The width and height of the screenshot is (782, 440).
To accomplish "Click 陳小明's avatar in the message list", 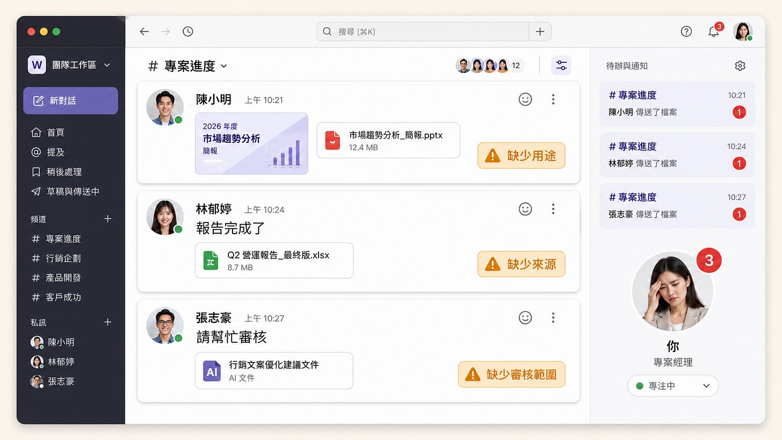I will pos(164,107).
